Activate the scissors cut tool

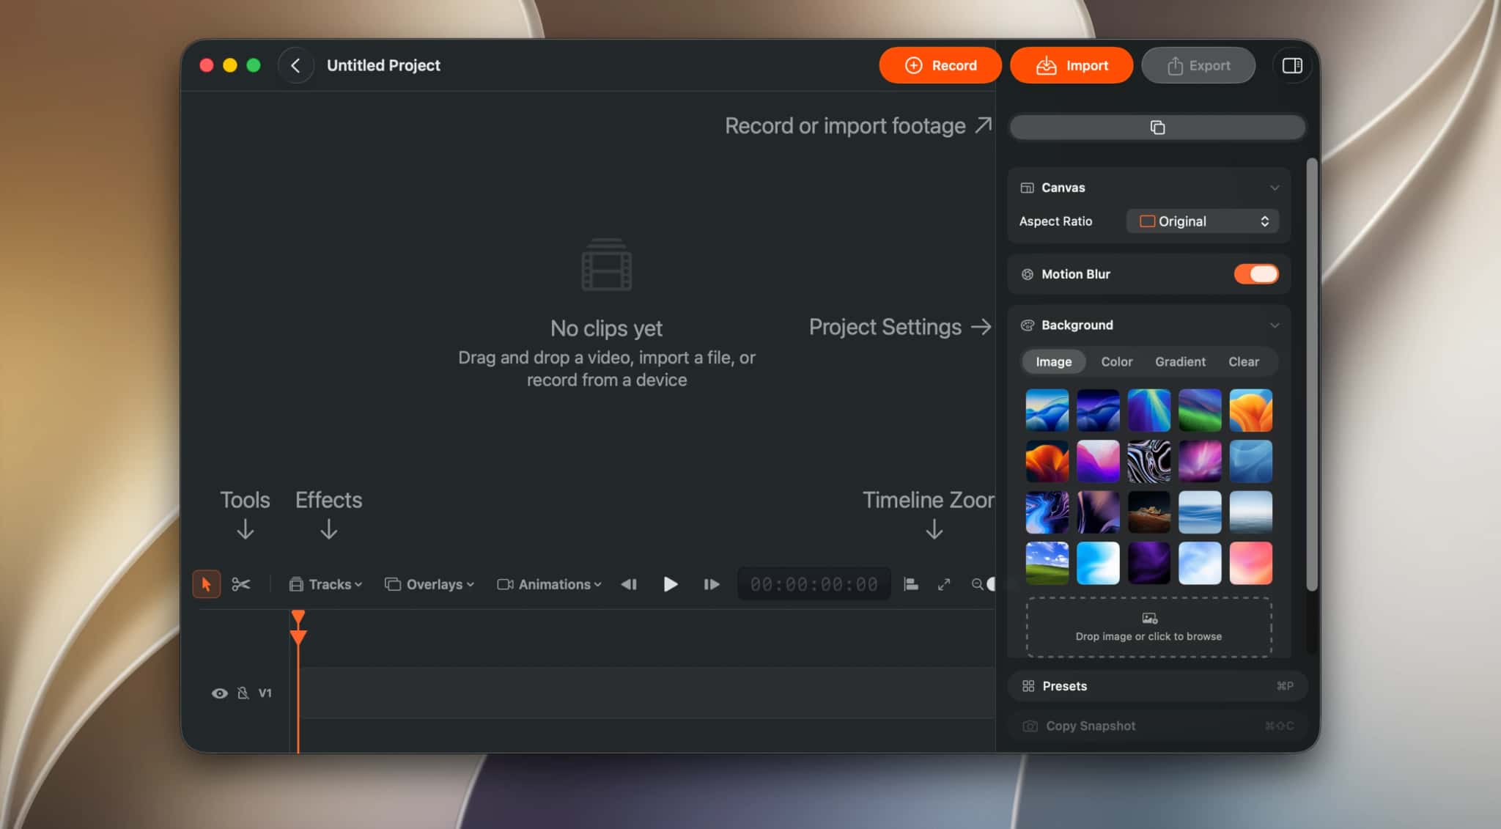click(x=241, y=584)
